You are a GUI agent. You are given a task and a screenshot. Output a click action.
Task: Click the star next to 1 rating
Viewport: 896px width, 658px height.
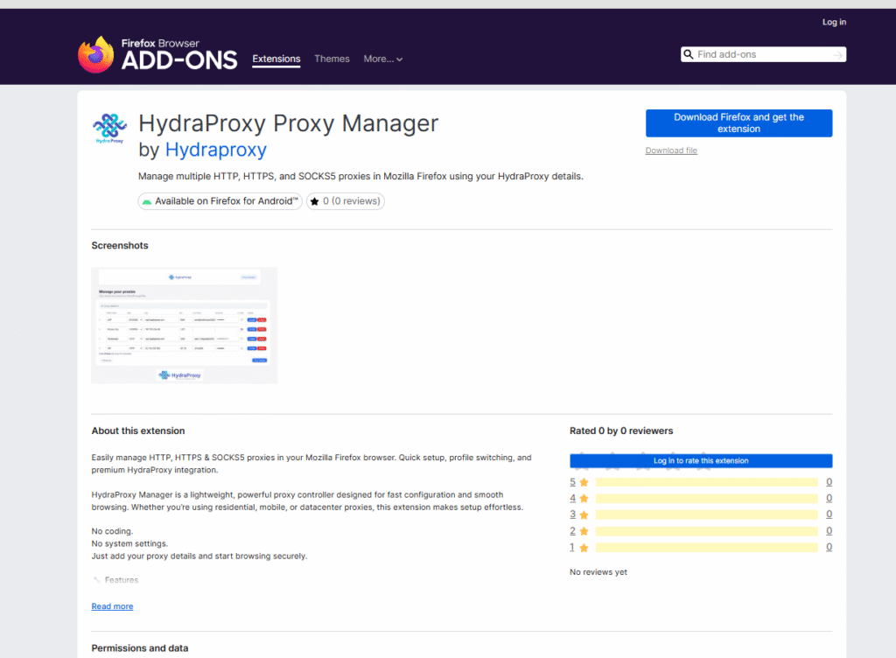(584, 548)
